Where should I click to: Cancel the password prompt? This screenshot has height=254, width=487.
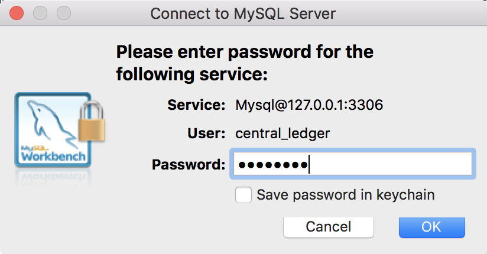click(328, 226)
